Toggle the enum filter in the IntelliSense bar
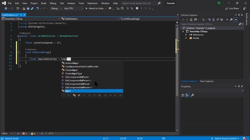This screenshot has width=250, height=140. click(79, 95)
